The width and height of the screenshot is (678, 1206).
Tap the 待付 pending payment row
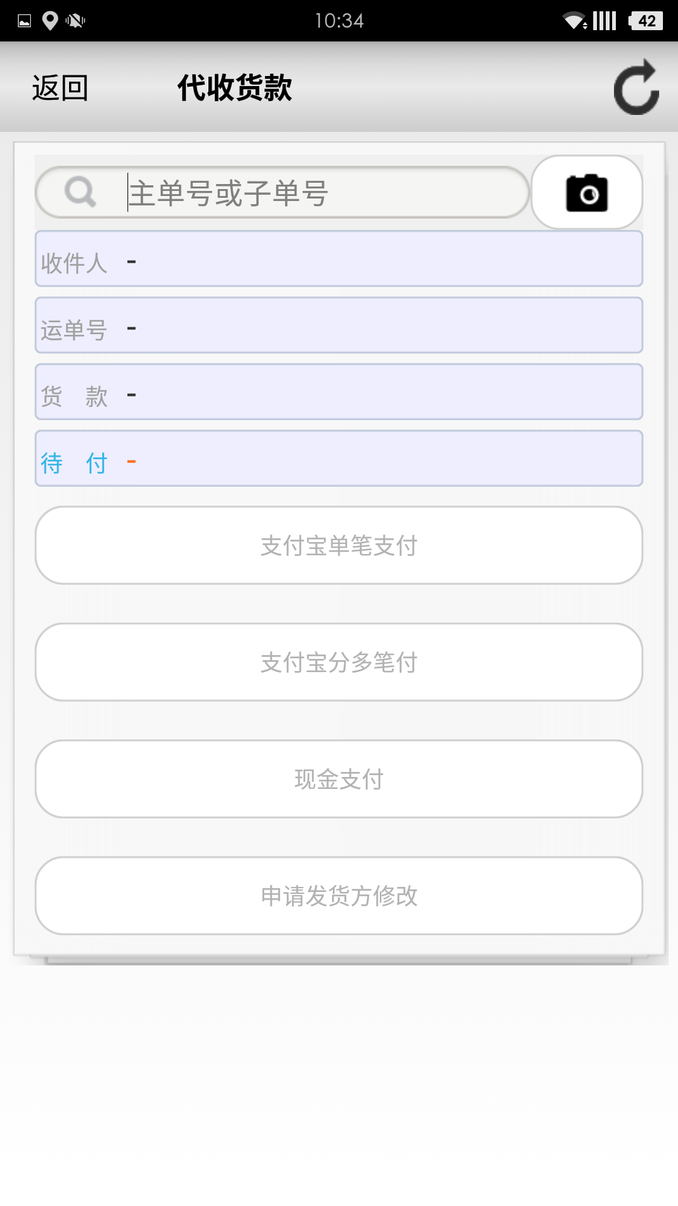click(x=339, y=459)
